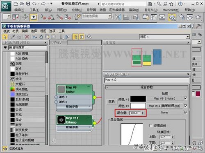The image size is (205, 153).
Task: Close the navigator panel
Action: (x=188, y=43)
